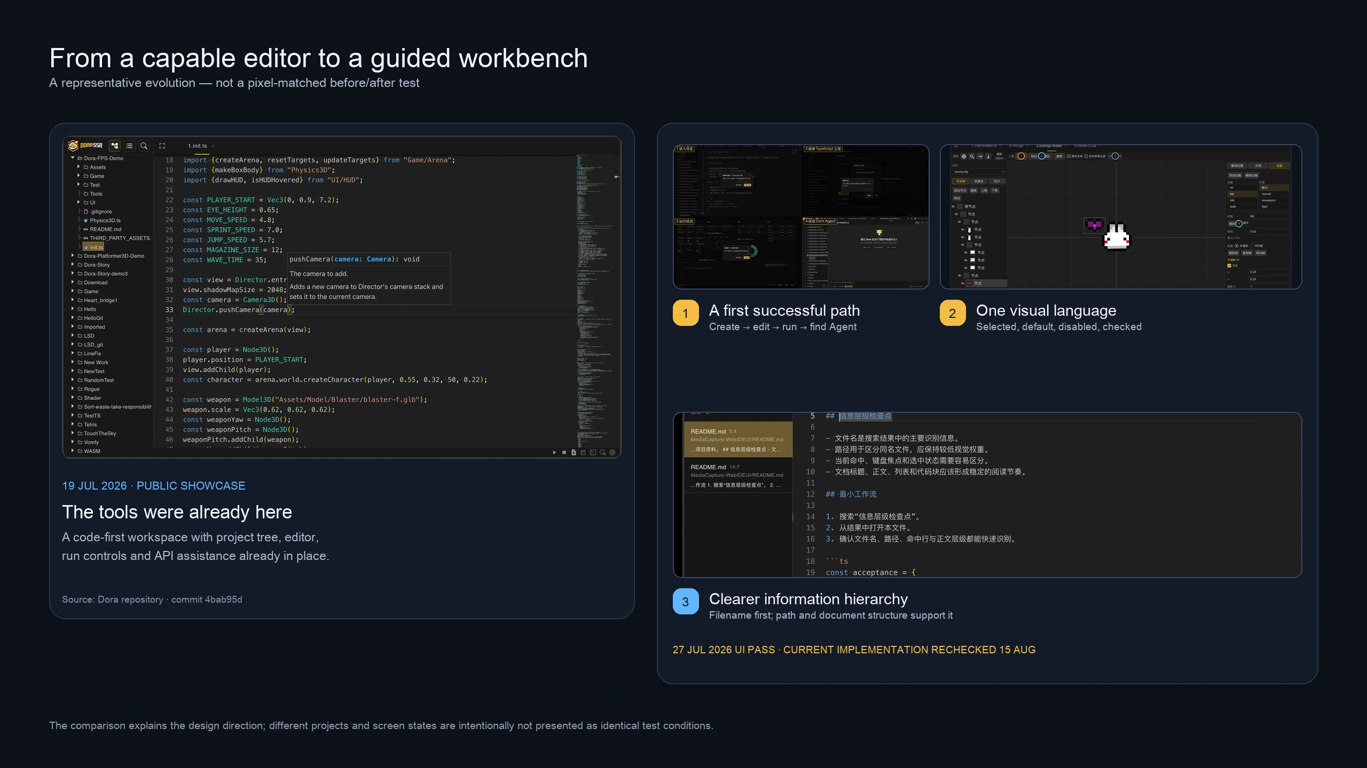Viewport: 1367px width, 768px height.
Task: Click the right-arrow view icon in model editor
Action: [x=980, y=156]
